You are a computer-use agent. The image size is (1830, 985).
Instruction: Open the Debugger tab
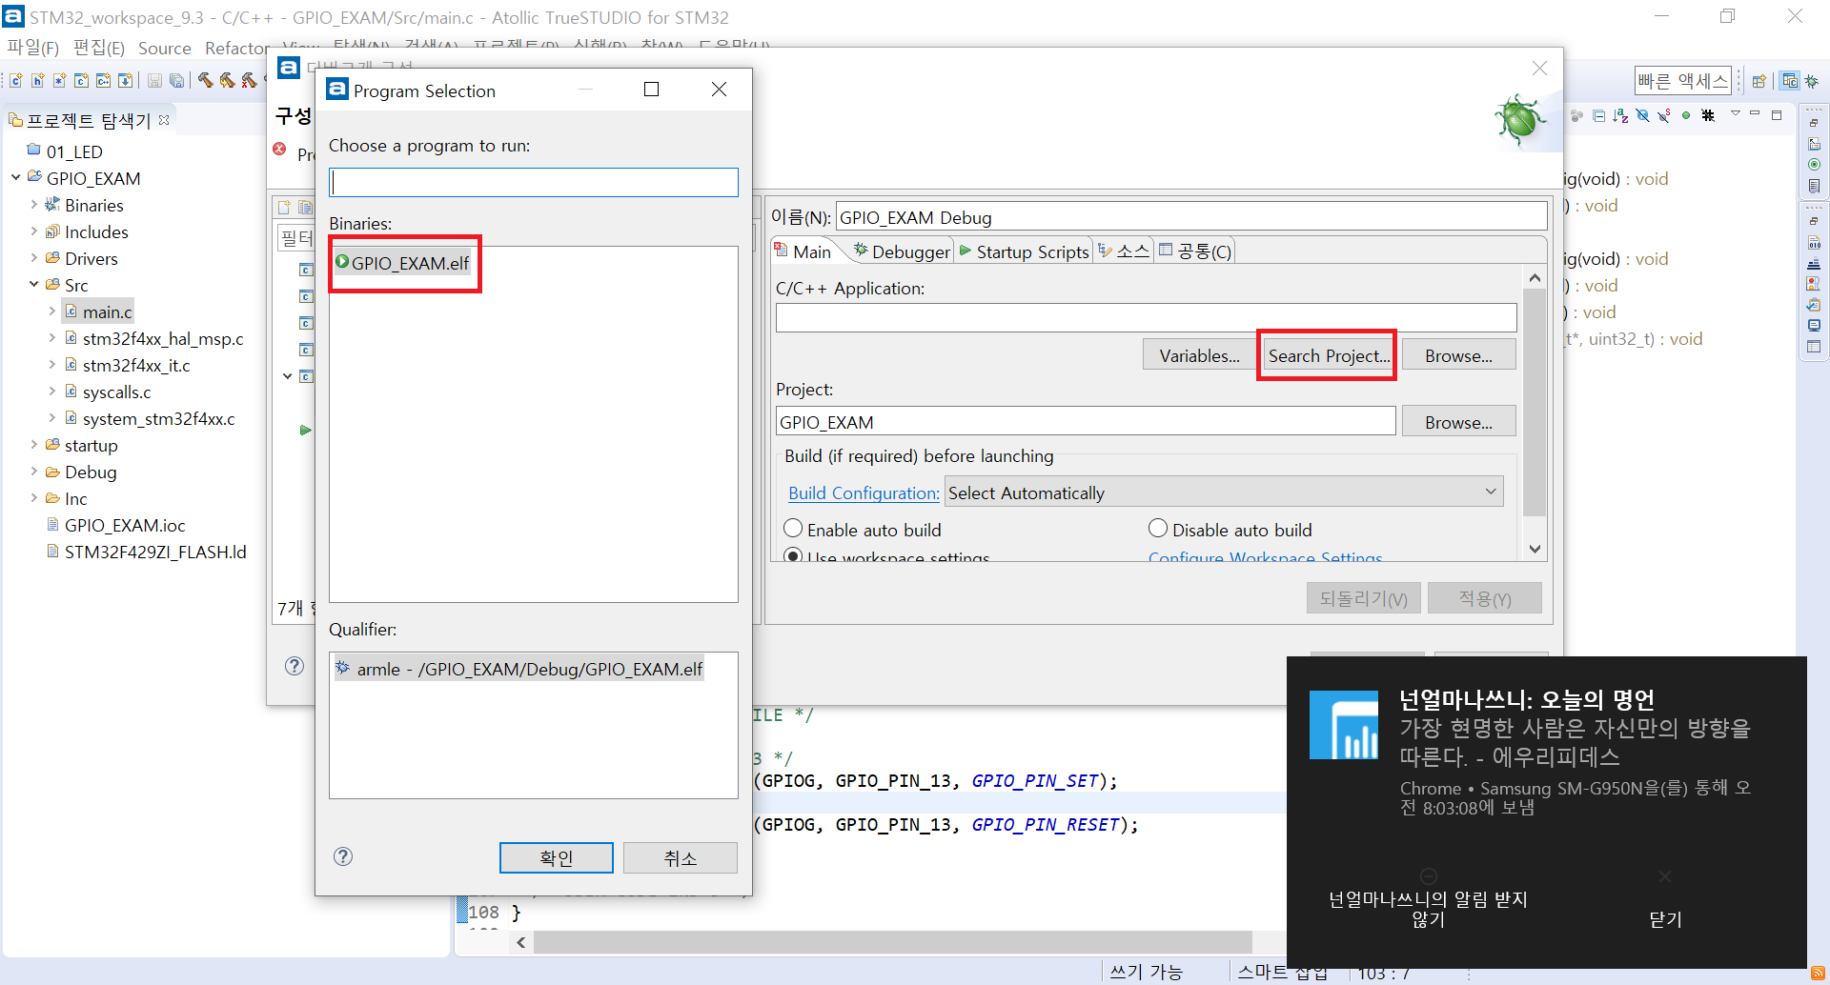pyautogui.click(x=902, y=251)
